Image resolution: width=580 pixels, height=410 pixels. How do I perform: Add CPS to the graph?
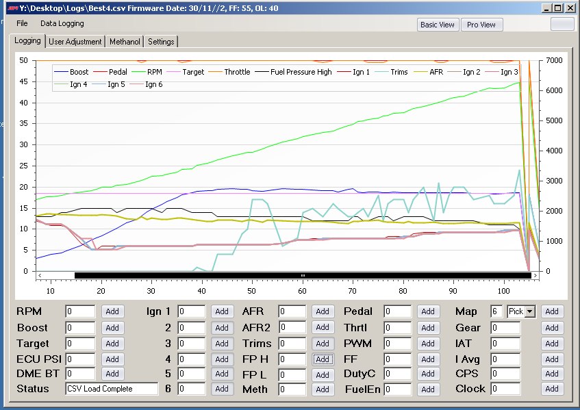pos(552,374)
